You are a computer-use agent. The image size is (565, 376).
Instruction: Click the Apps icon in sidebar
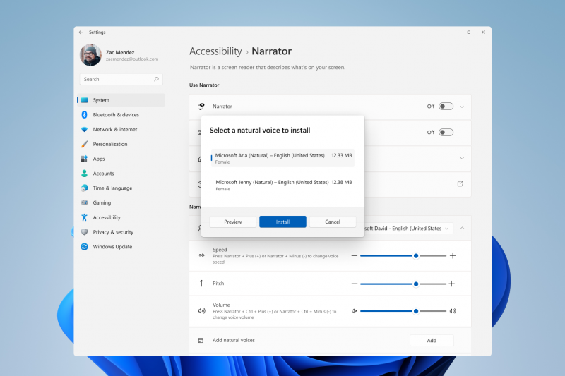tap(84, 159)
